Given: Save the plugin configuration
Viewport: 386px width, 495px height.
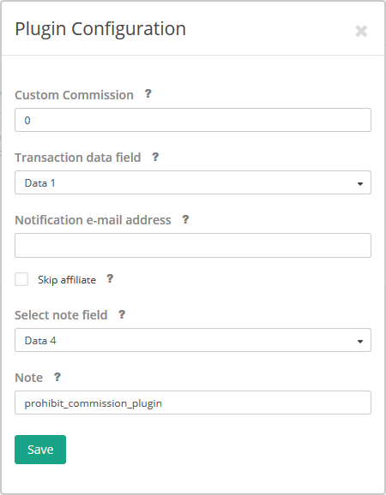Looking at the screenshot, I should click(40, 450).
